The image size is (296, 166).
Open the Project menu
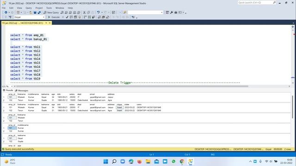(x=39, y=8)
